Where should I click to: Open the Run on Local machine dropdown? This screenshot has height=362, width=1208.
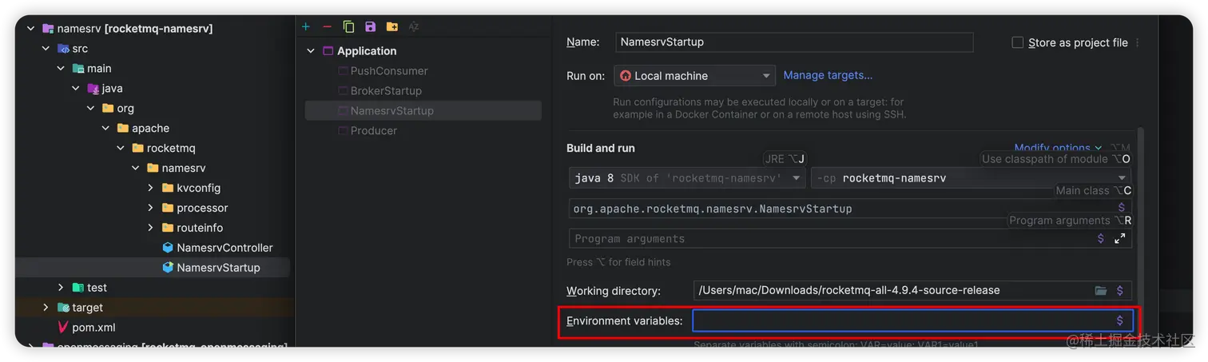694,76
